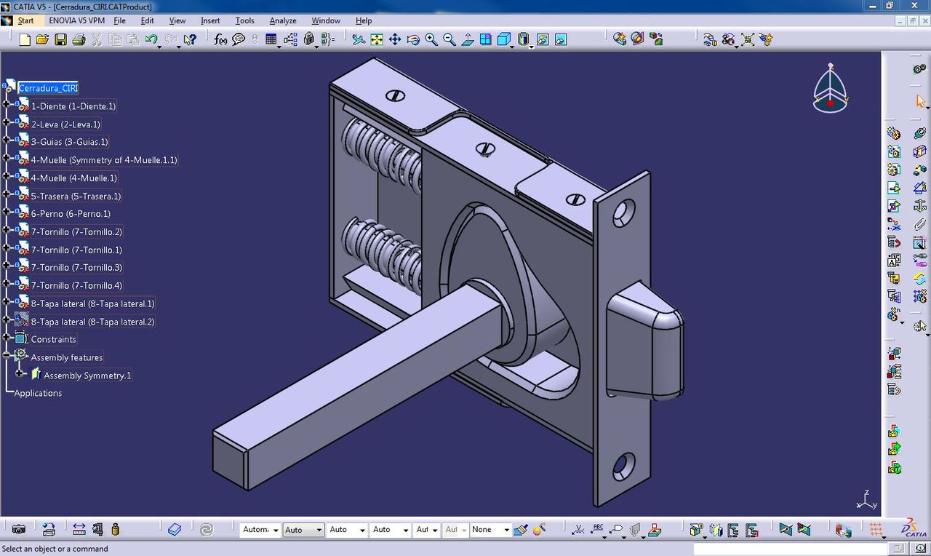The width and height of the screenshot is (931, 556).
Task: Click the square shaft in the 3D model
Action: [x=356, y=386]
